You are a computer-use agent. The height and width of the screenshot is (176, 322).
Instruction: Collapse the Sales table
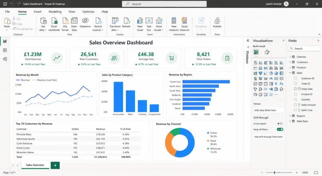(290, 73)
